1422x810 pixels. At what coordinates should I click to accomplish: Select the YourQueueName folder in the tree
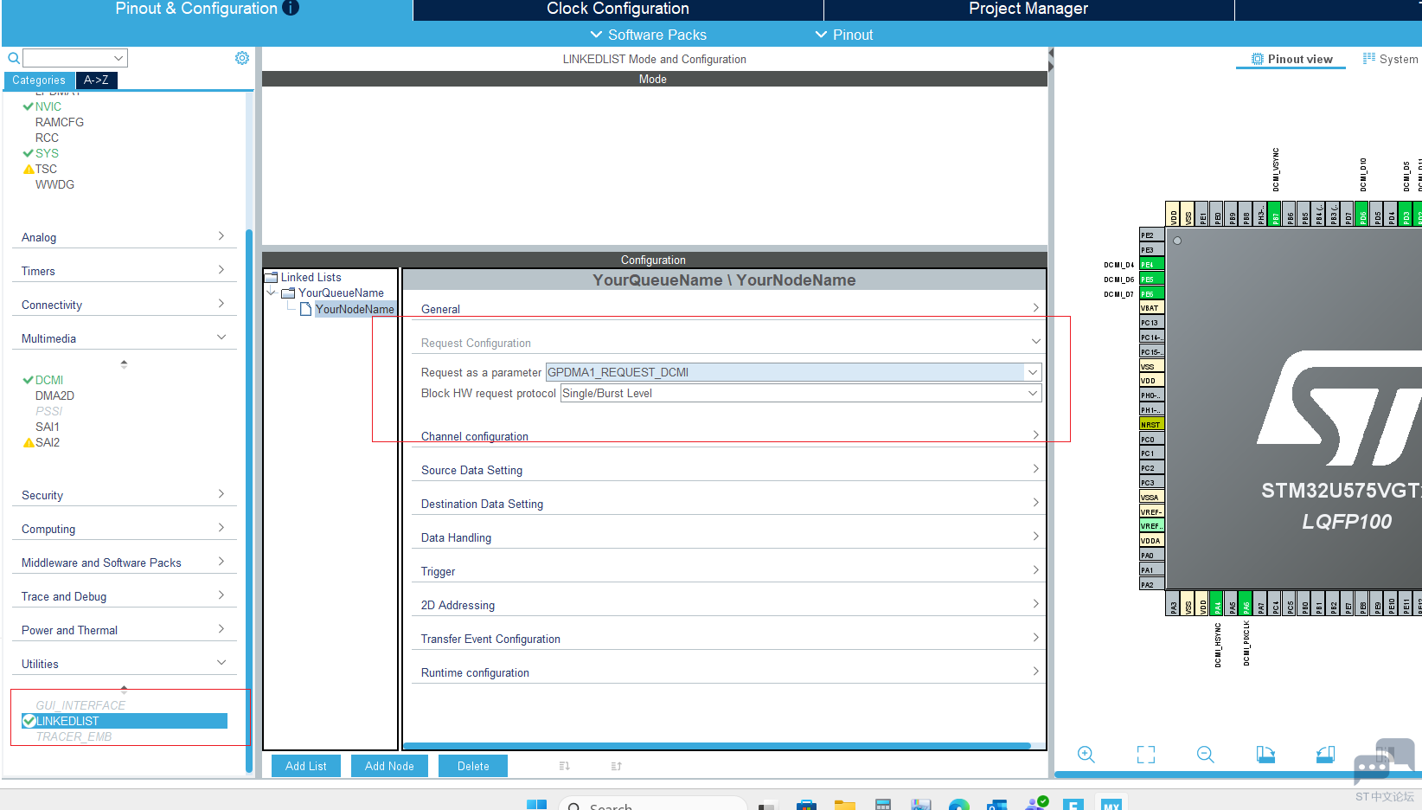tap(341, 293)
